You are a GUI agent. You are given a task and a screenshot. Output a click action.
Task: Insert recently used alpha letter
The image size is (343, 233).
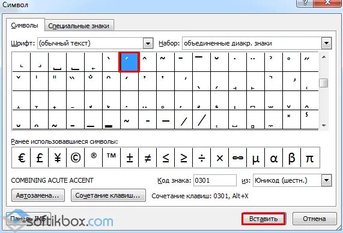pyautogui.click(x=274, y=158)
